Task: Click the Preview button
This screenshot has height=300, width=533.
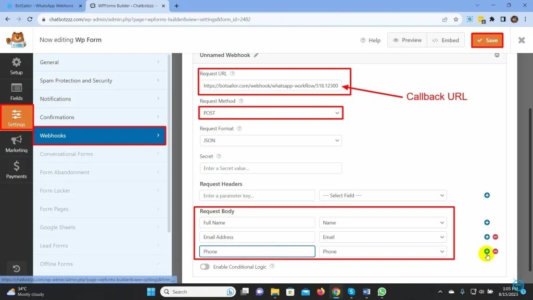Action: [407, 40]
